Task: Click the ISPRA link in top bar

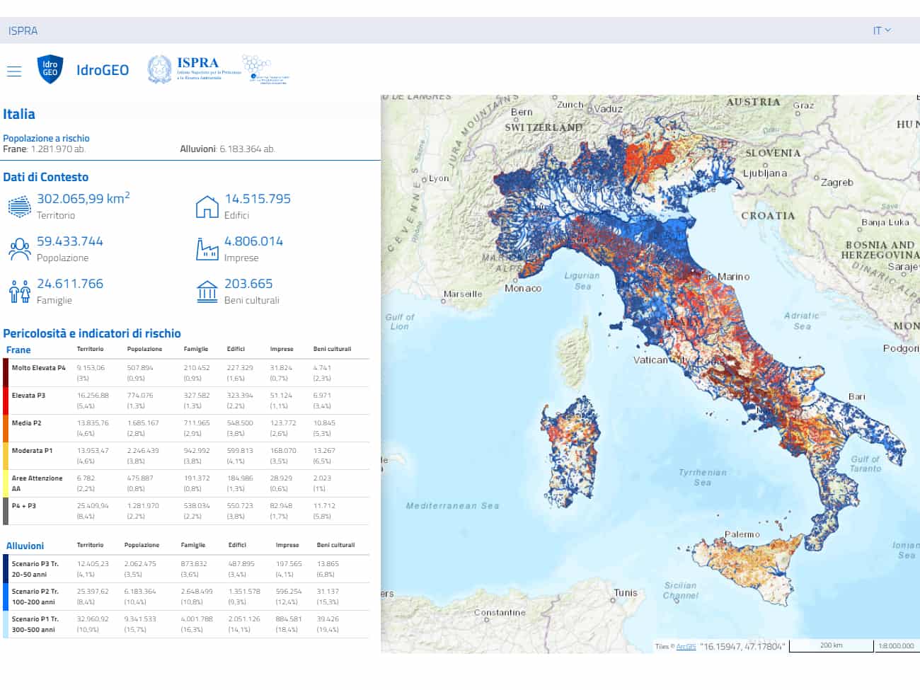Action: (x=23, y=31)
